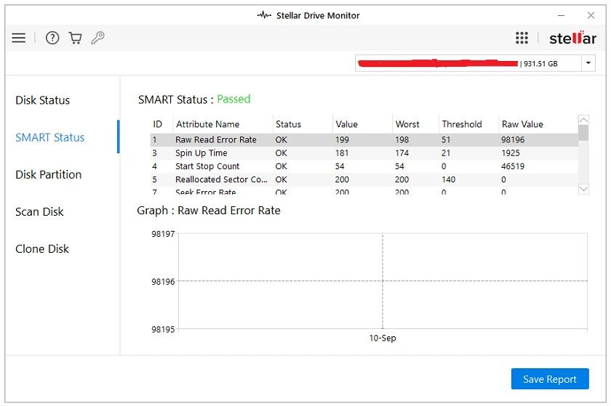Image resolution: width=611 pixels, height=406 pixels.
Task: Select the Reallocated Sector Co... row
Action: click(364, 179)
